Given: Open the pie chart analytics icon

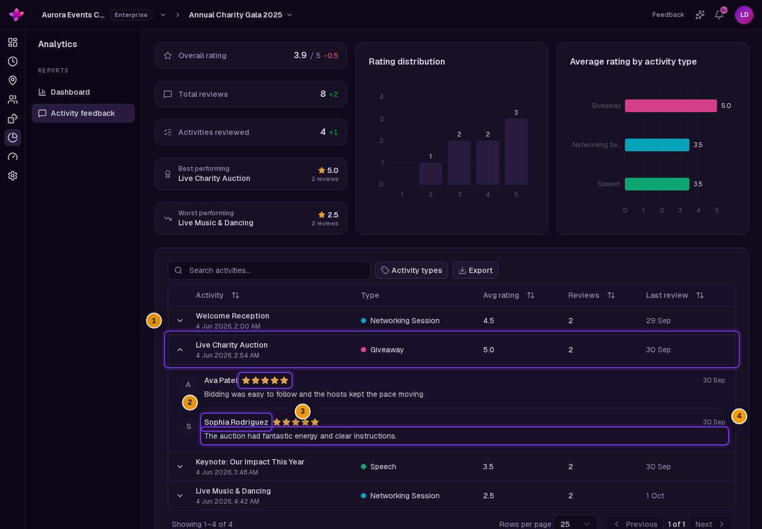Looking at the screenshot, I should (13, 138).
